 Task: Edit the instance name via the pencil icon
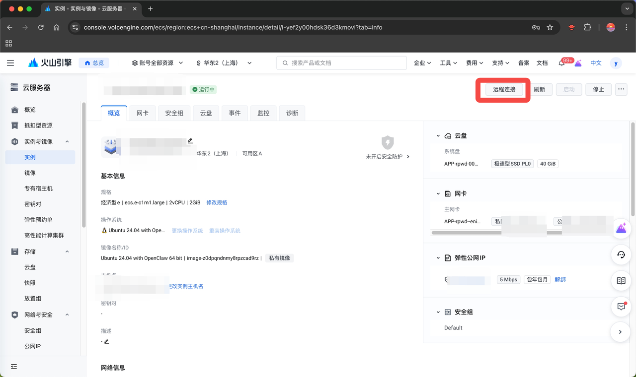(x=190, y=140)
